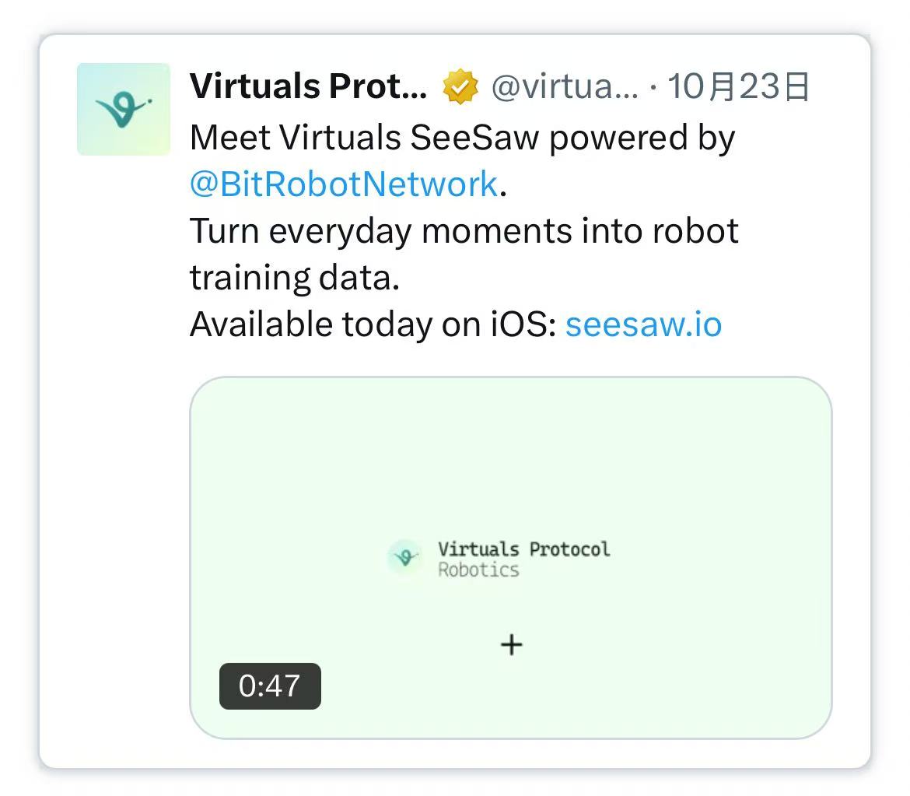This screenshot has height=796, width=910.
Task: Select the tweet text about robot training data
Action: pyautogui.click(x=464, y=253)
